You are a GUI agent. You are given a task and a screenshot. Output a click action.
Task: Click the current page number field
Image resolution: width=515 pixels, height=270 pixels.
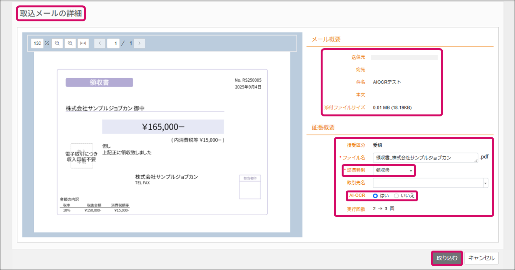pyautogui.click(x=113, y=43)
